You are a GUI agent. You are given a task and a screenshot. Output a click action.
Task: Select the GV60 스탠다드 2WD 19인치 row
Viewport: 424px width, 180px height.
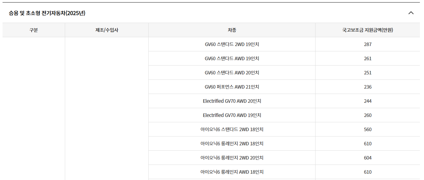click(284, 44)
